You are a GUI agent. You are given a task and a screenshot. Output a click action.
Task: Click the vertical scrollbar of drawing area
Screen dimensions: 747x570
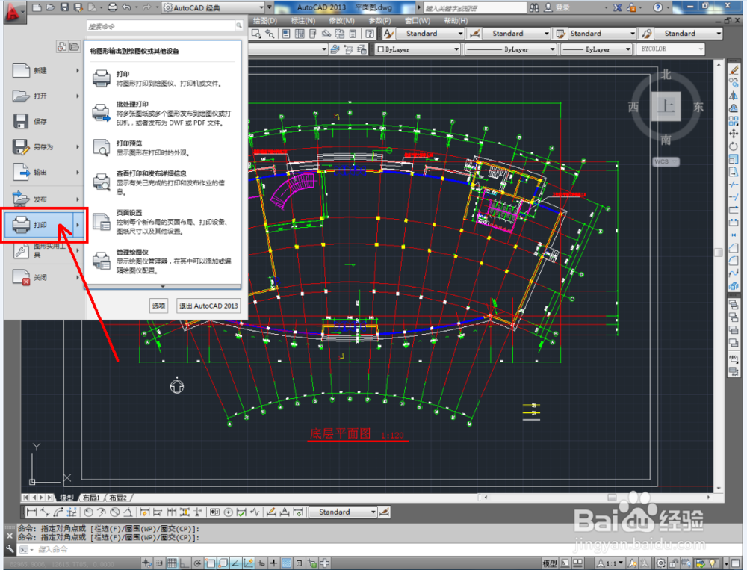pyautogui.click(x=719, y=276)
